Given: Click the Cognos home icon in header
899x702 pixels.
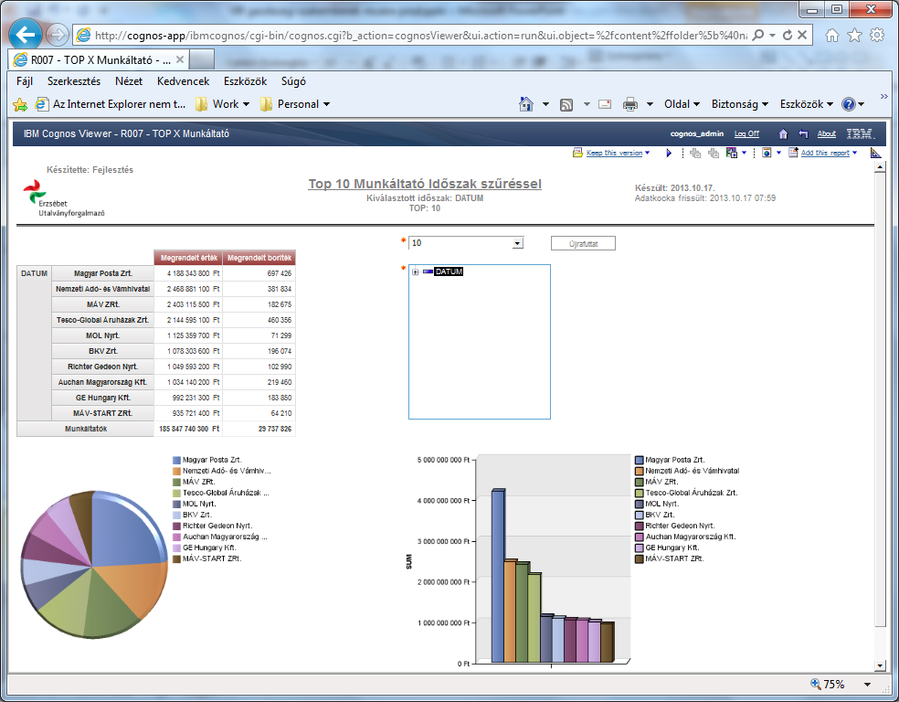Looking at the screenshot, I should (x=783, y=133).
